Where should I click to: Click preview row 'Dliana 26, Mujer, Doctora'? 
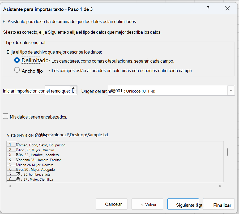point(35,165)
